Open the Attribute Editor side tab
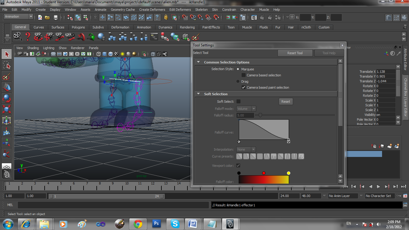The width and height of the screenshot is (409, 230). [x=405, y=60]
